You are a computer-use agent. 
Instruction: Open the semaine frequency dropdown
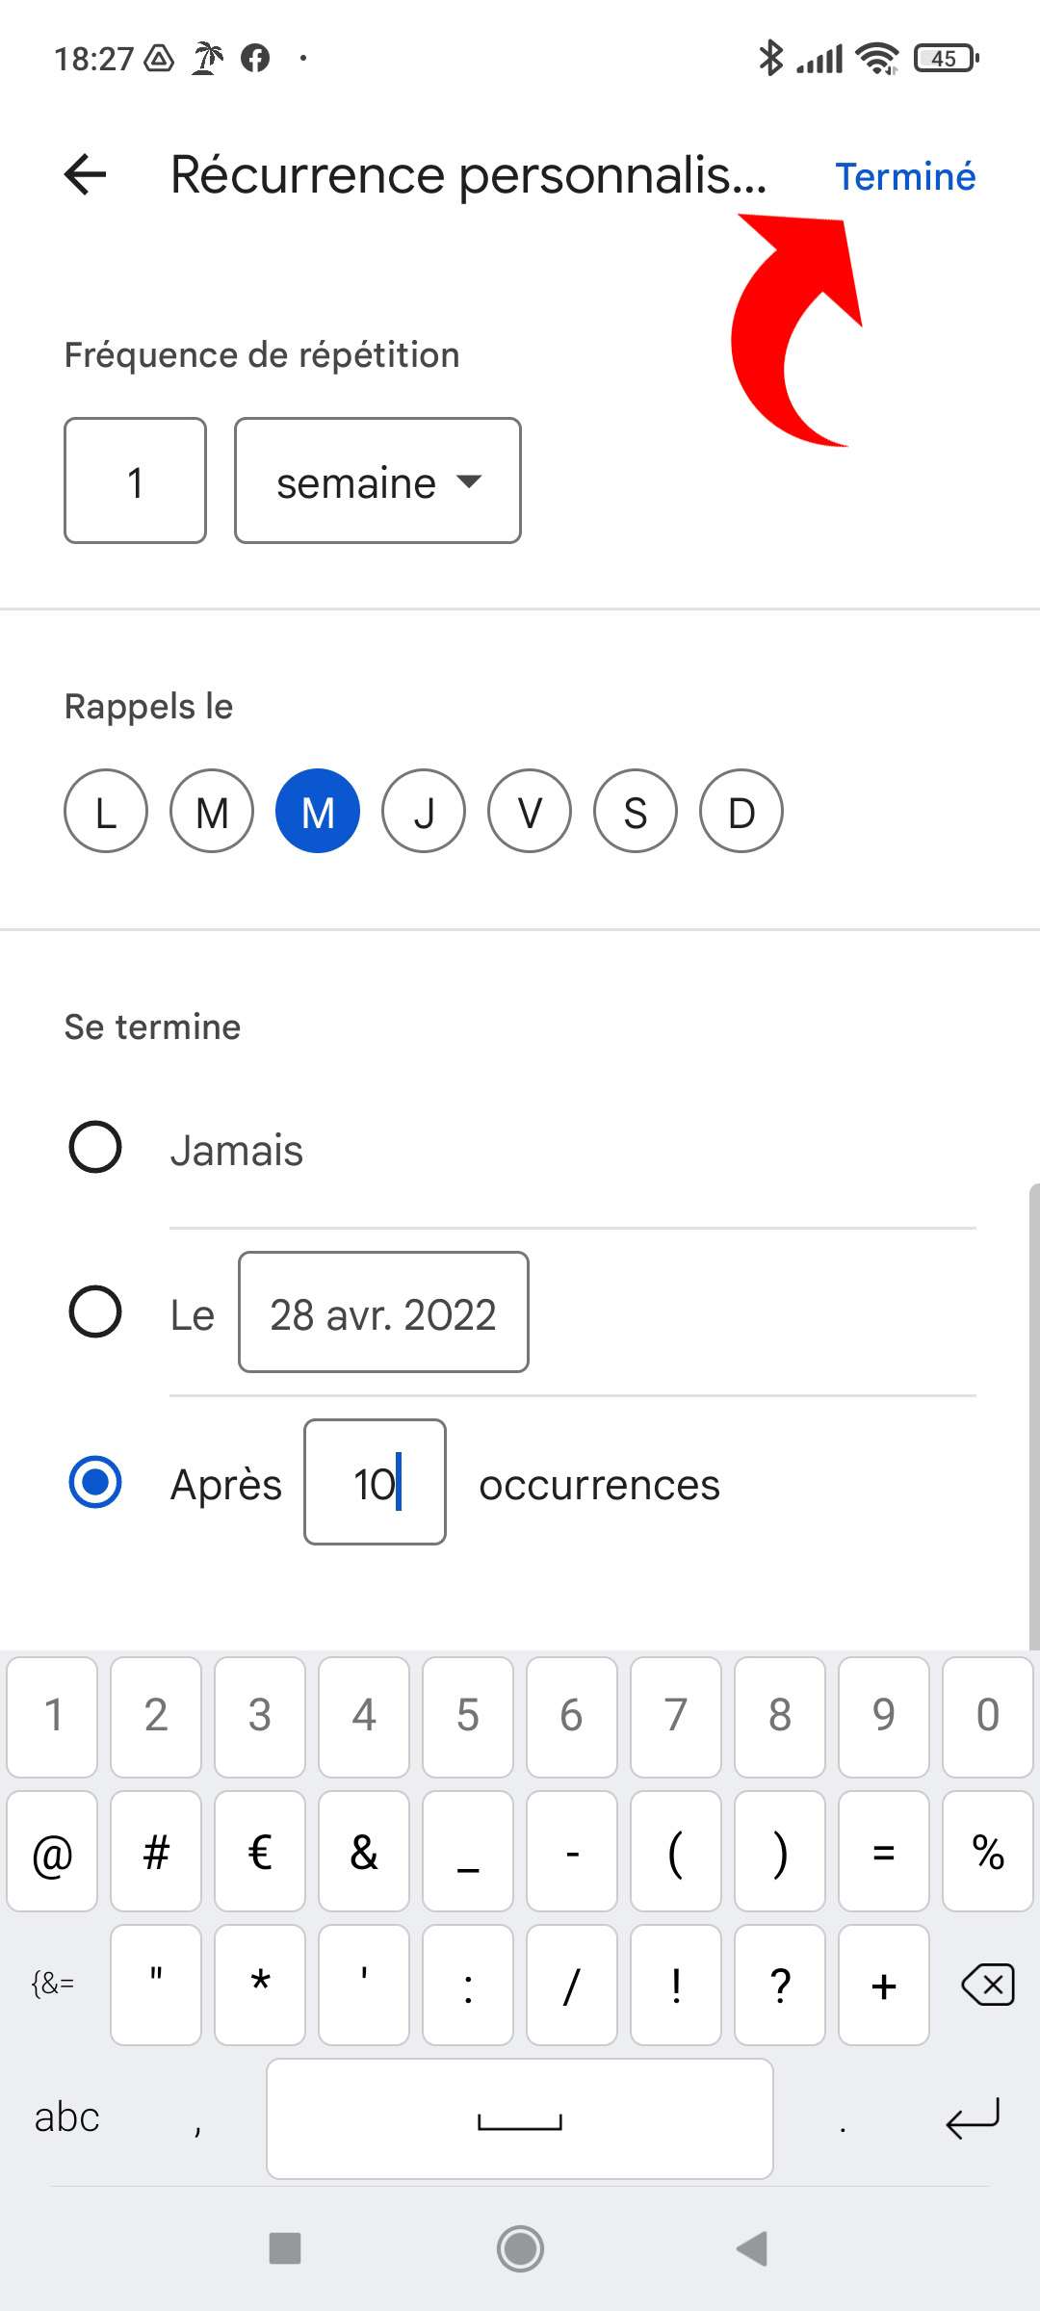click(x=377, y=481)
